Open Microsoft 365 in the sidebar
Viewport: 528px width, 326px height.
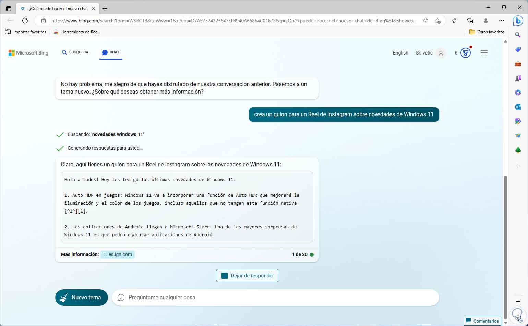[518, 93]
